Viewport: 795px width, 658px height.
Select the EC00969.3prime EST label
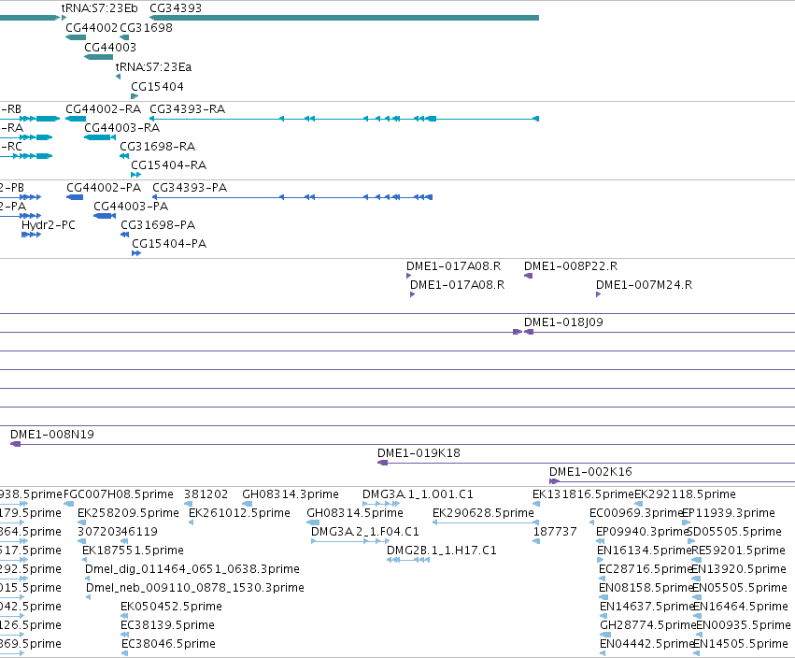click(x=636, y=513)
